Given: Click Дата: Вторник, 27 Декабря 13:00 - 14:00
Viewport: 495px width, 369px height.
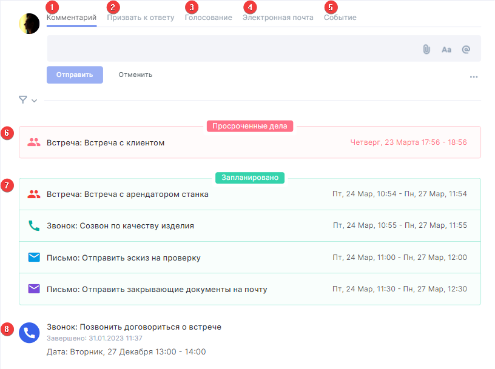Looking at the screenshot, I should 126,351.
